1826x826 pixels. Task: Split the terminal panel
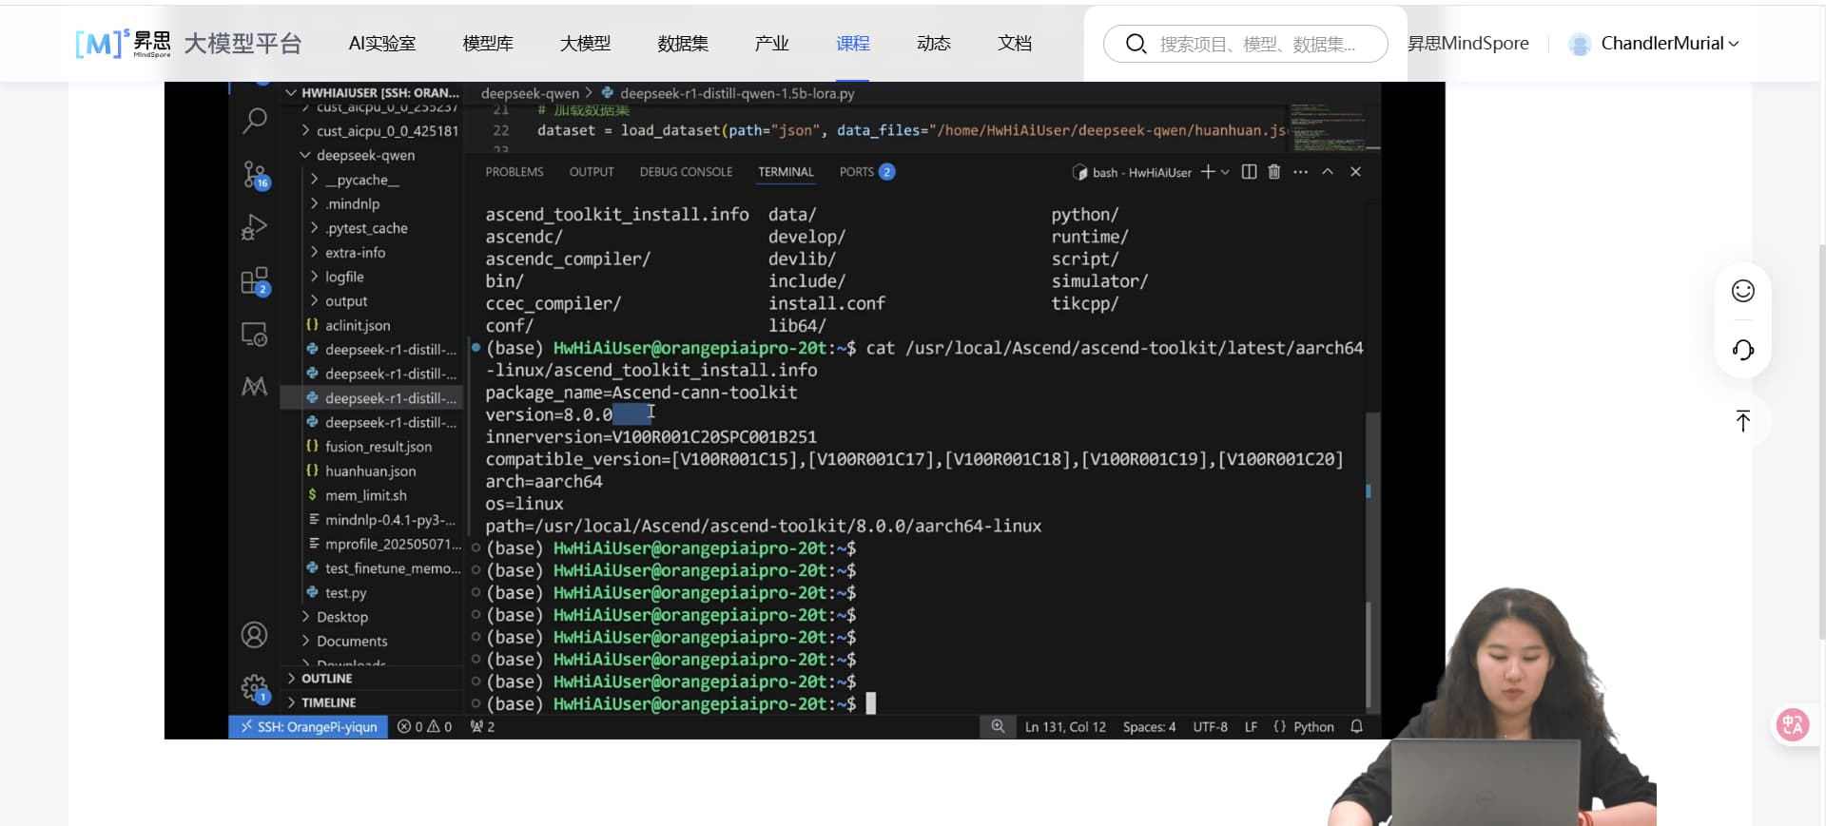coord(1249,172)
